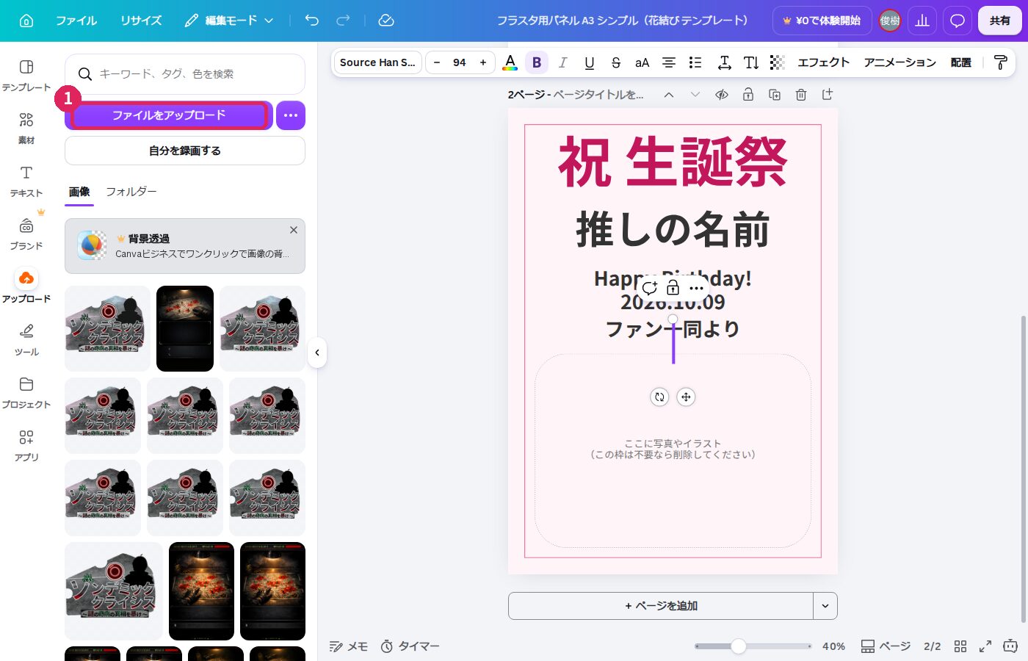
Task: Move page up with chevron
Action: pyautogui.click(x=669, y=95)
